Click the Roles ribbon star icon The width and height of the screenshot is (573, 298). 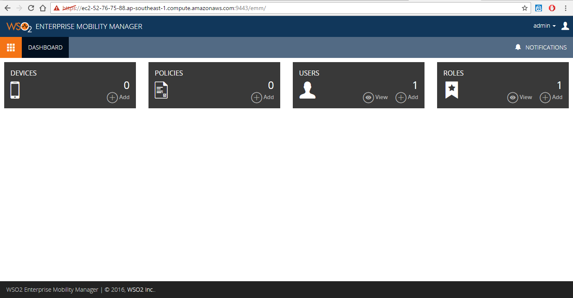point(452,89)
